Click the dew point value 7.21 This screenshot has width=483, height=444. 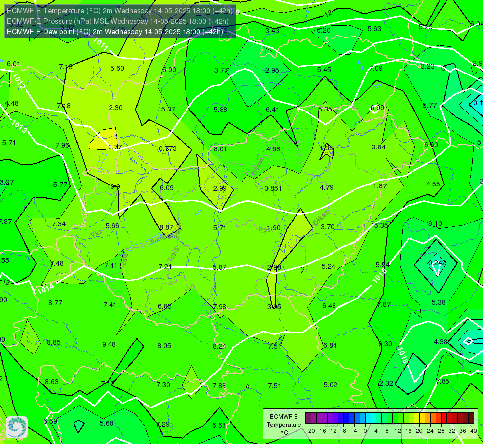[165, 267]
